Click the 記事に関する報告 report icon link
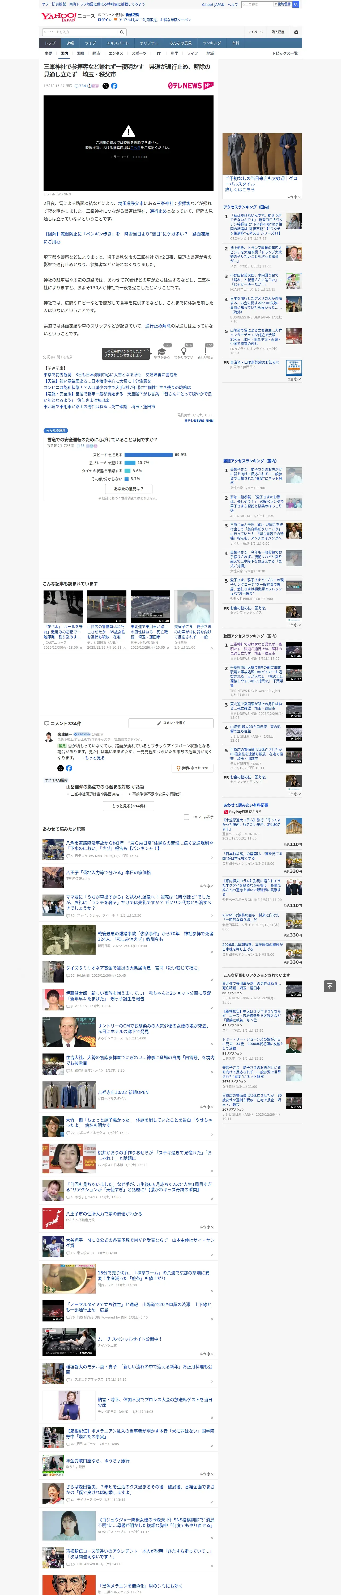The image size is (341, 1595). pos(58,357)
